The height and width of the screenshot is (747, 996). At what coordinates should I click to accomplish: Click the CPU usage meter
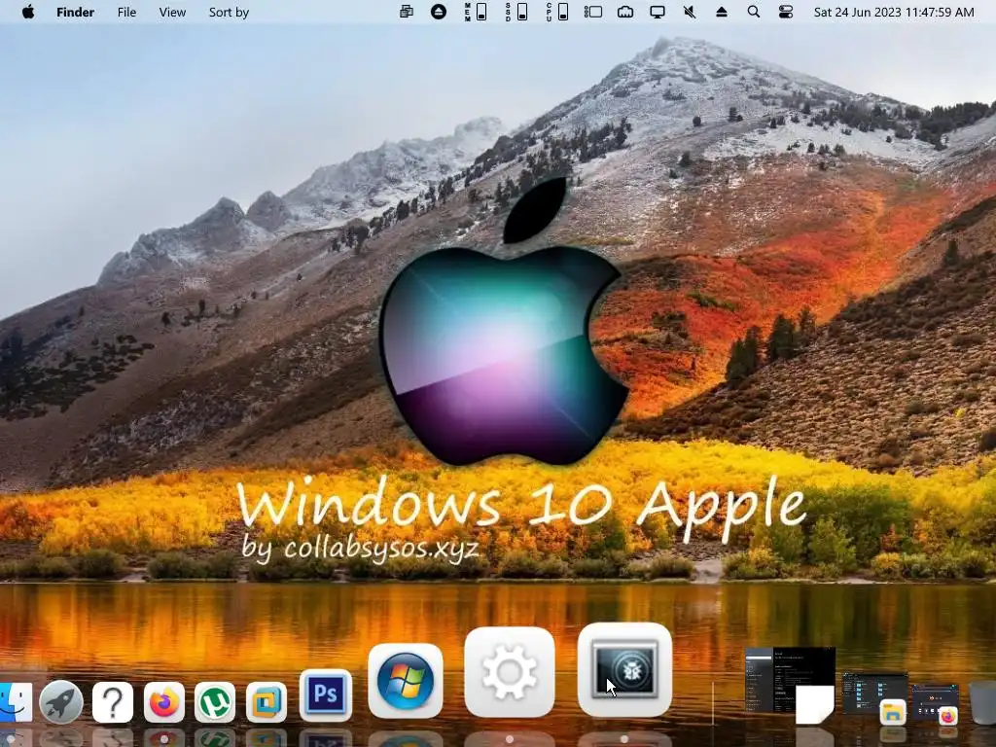(x=556, y=12)
